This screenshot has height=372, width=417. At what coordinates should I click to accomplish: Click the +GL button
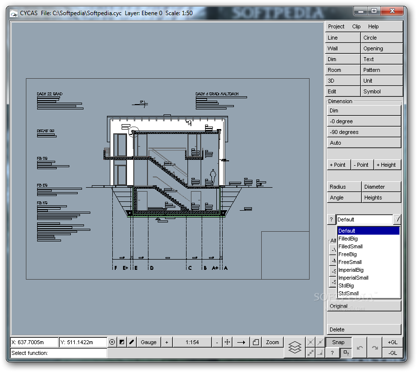[x=393, y=342]
